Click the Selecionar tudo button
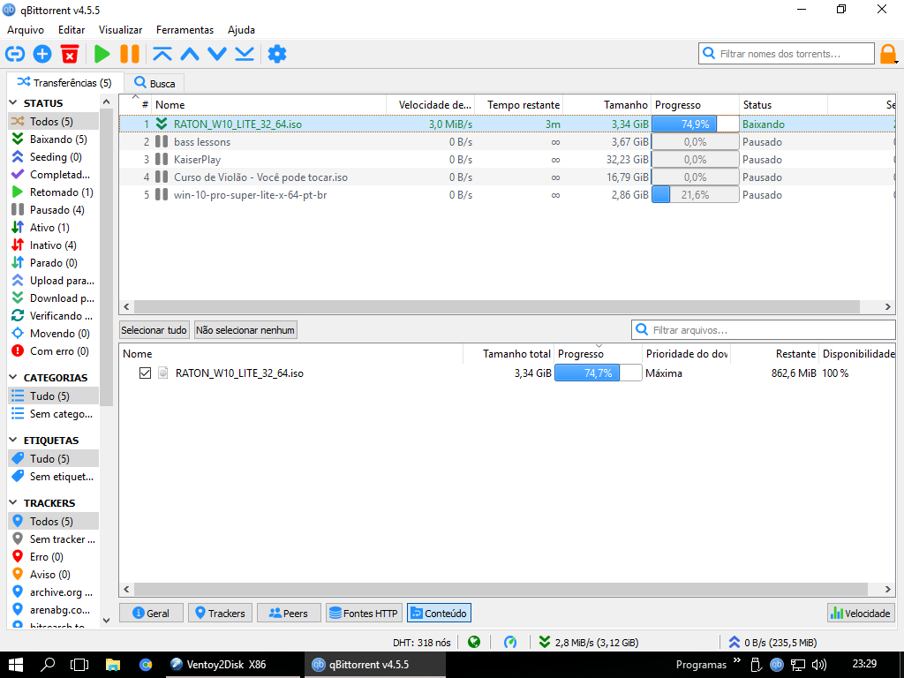This screenshot has height=678, width=904. tap(154, 330)
